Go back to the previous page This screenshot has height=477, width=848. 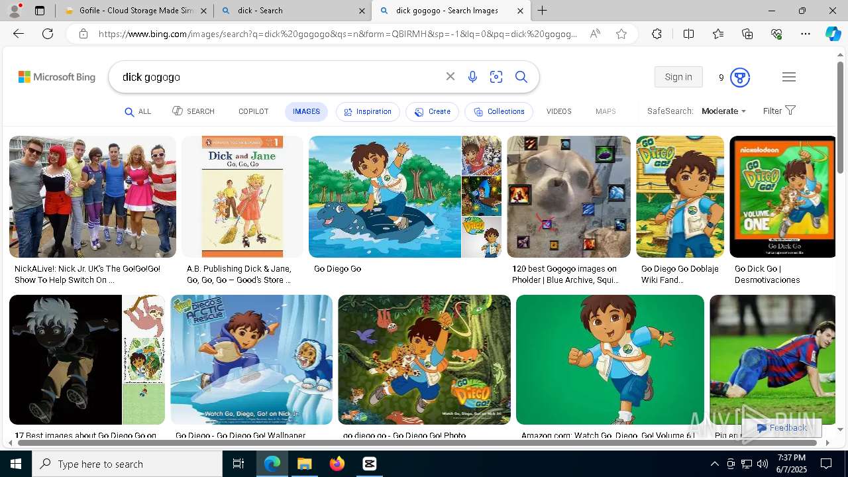click(19, 34)
